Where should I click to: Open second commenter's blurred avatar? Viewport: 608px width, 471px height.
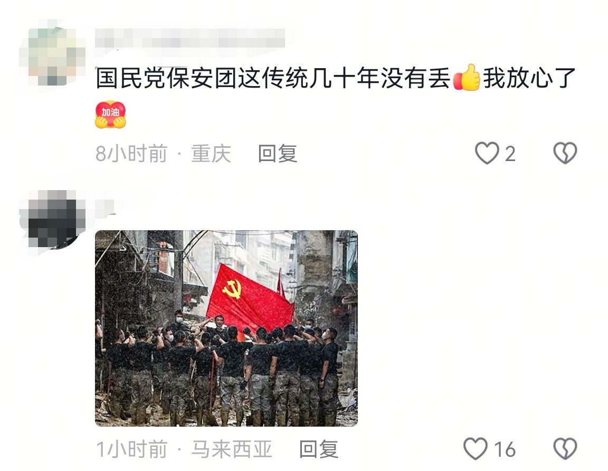pos(53,219)
